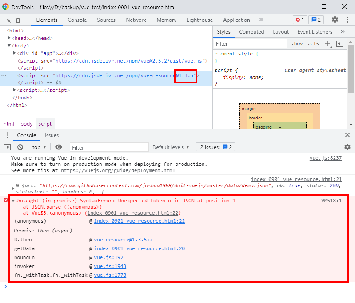Open the vue-resource@1.3.5 script src link
The width and height of the screenshot is (355, 303).
click(x=124, y=75)
